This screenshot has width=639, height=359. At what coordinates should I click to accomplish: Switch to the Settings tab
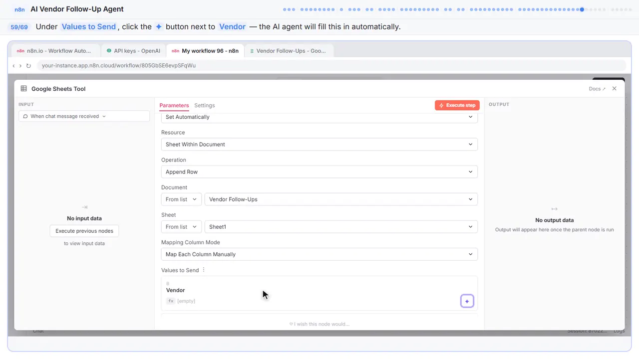point(205,106)
